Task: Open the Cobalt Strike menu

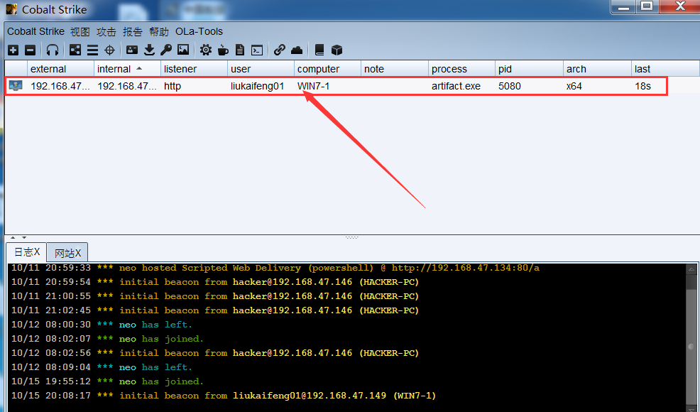Action: [x=35, y=32]
